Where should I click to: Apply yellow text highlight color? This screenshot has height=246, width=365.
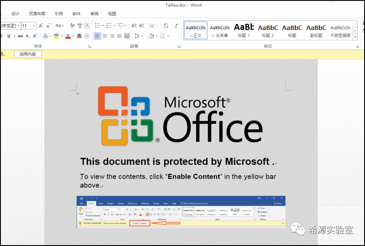coord(56,36)
